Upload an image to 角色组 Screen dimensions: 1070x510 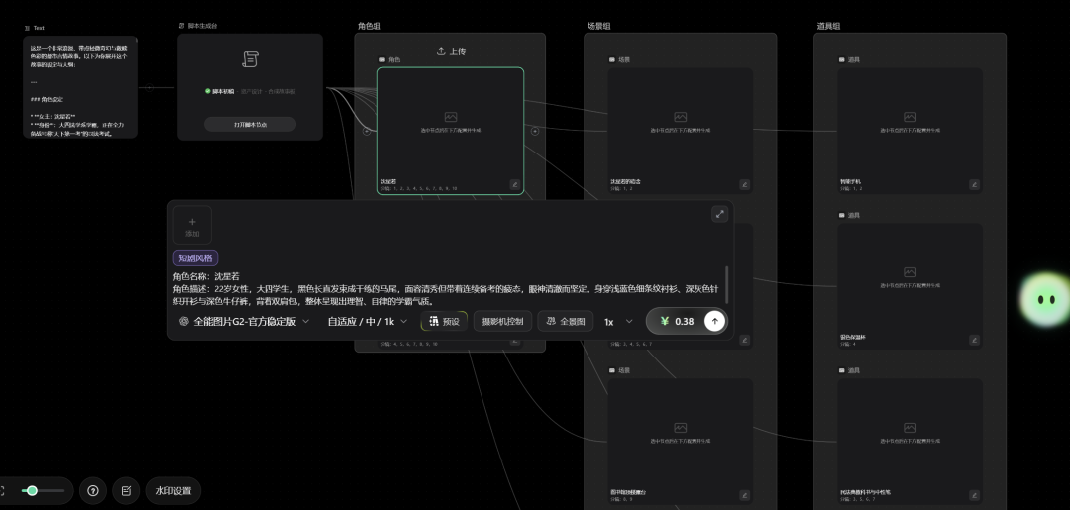coord(451,51)
